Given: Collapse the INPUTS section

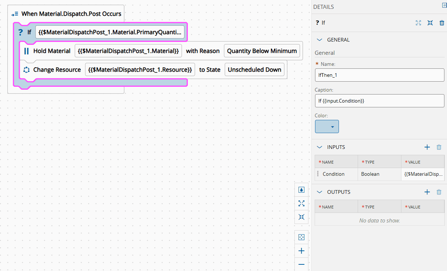Looking at the screenshot, I should (319, 147).
